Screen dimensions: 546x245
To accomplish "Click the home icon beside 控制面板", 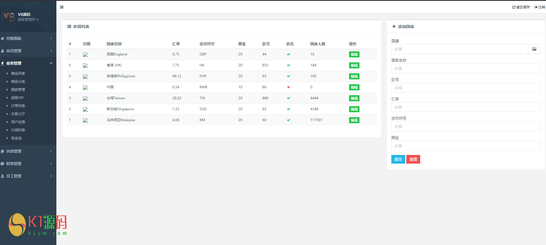I will 3,38.
